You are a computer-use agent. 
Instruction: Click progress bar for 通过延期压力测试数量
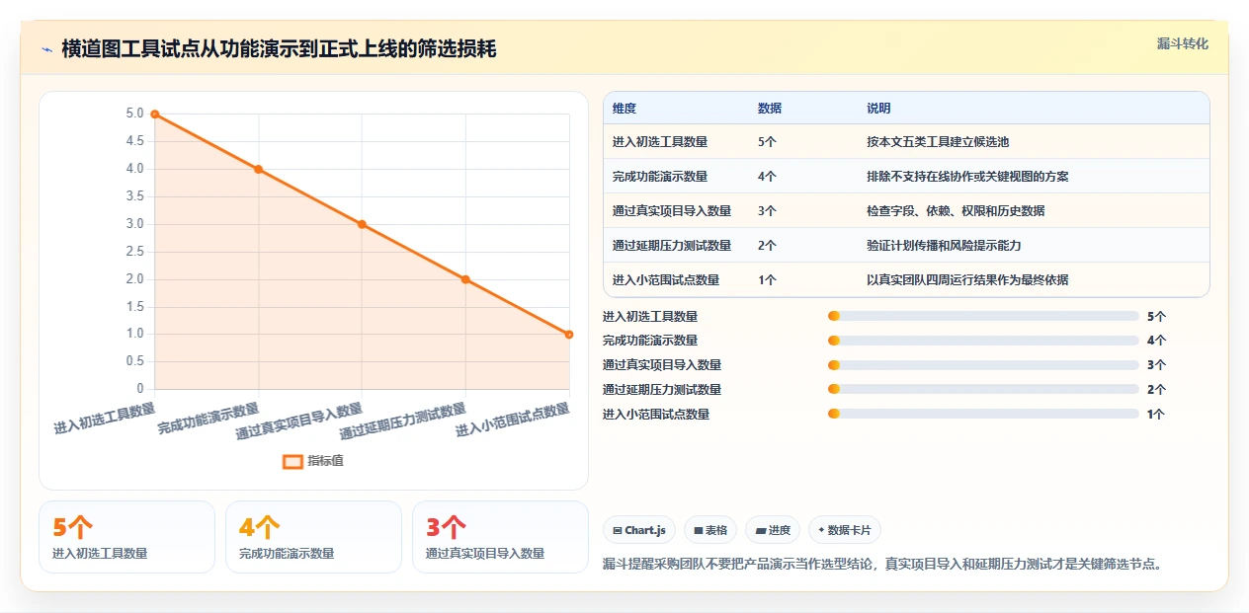983,390
